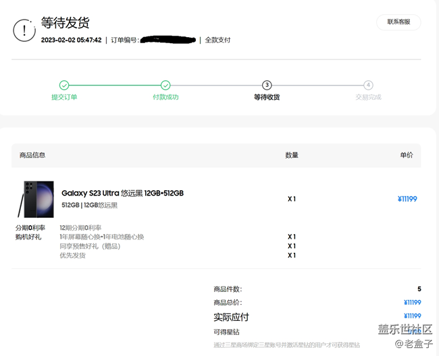Image resolution: width=439 pixels, height=356 pixels.
Task: Click step 4 circle for 交易完成
Action: point(368,85)
